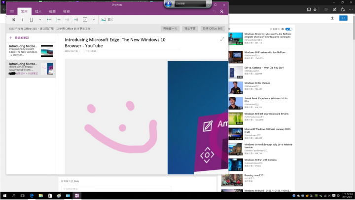The width and height of the screenshot is (355, 200).
Task: Open OneNote from the taskbar
Action: [x=77, y=196]
